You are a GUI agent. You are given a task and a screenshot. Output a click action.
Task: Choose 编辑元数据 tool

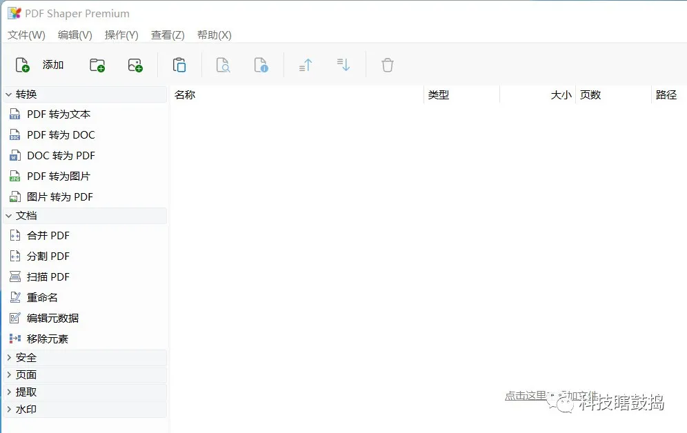[52, 318]
